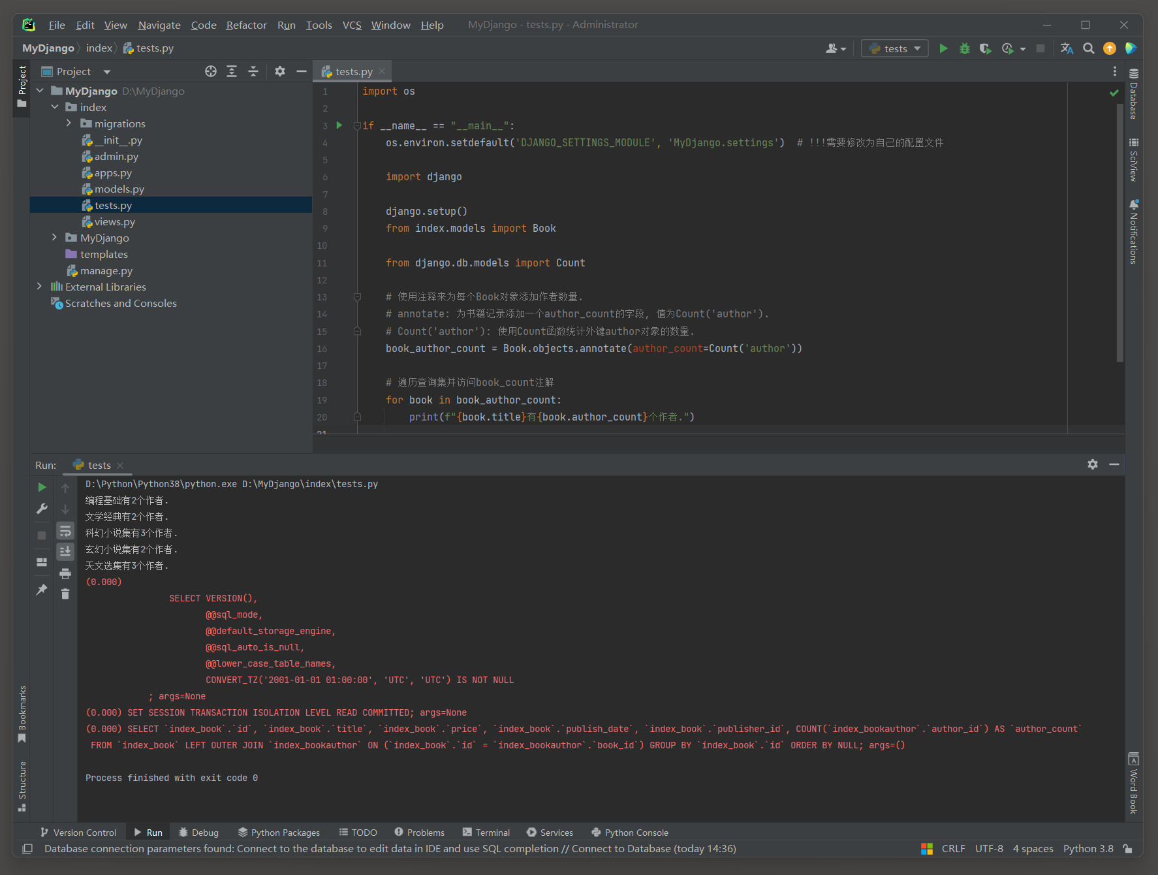Open Project panel settings gear
Image resolution: width=1158 pixels, height=875 pixels.
point(280,71)
